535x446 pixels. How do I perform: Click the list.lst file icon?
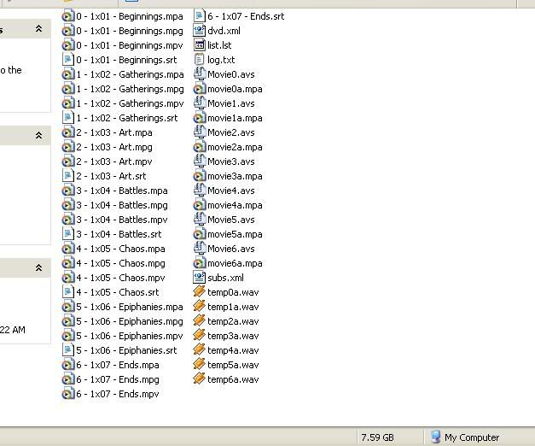pos(200,45)
